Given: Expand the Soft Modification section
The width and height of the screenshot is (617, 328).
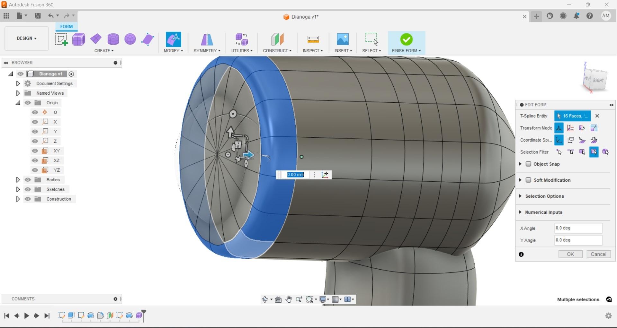Looking at the screenshot, I should pyautogui.click(x=521, y=180).
